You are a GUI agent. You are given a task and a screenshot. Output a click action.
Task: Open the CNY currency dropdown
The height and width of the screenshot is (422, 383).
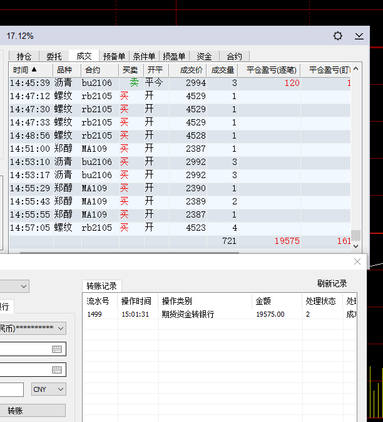(49, 389)
